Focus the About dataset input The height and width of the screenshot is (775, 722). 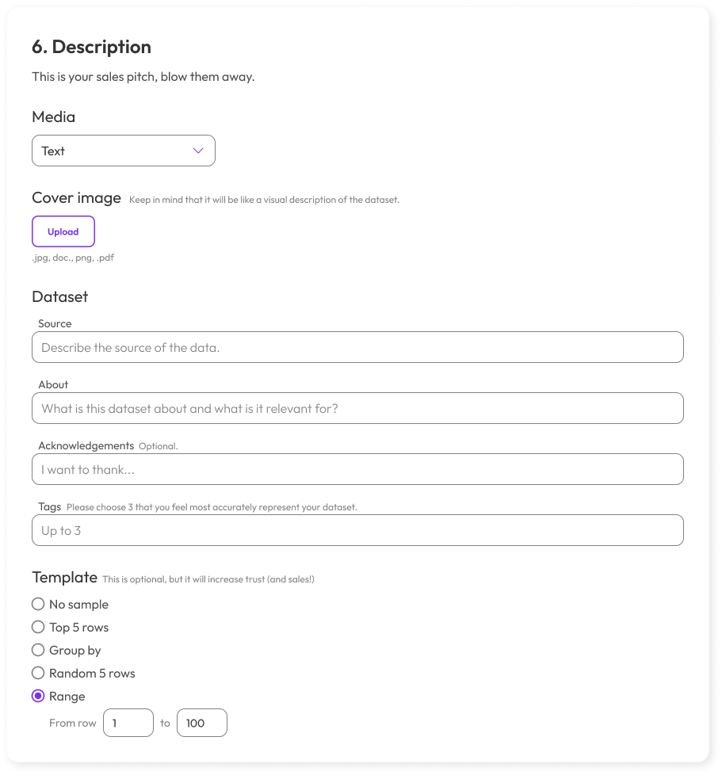point(357,408)
